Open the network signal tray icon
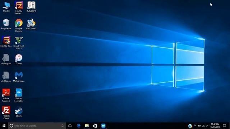 [203, 126]
